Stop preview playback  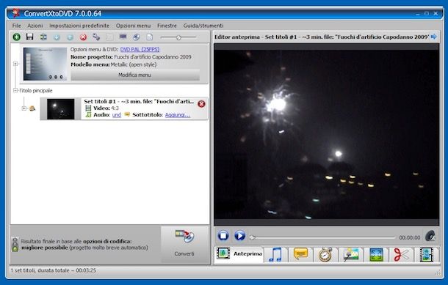223,236
